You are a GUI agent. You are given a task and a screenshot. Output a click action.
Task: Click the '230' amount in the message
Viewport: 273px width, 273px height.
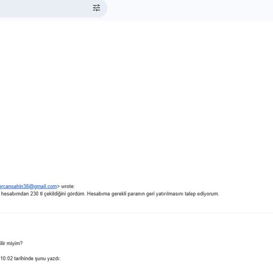tap(34, 194)
